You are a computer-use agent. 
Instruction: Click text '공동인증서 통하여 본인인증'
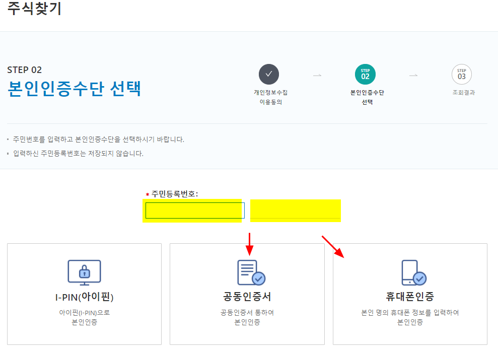[x=247, y=317]
